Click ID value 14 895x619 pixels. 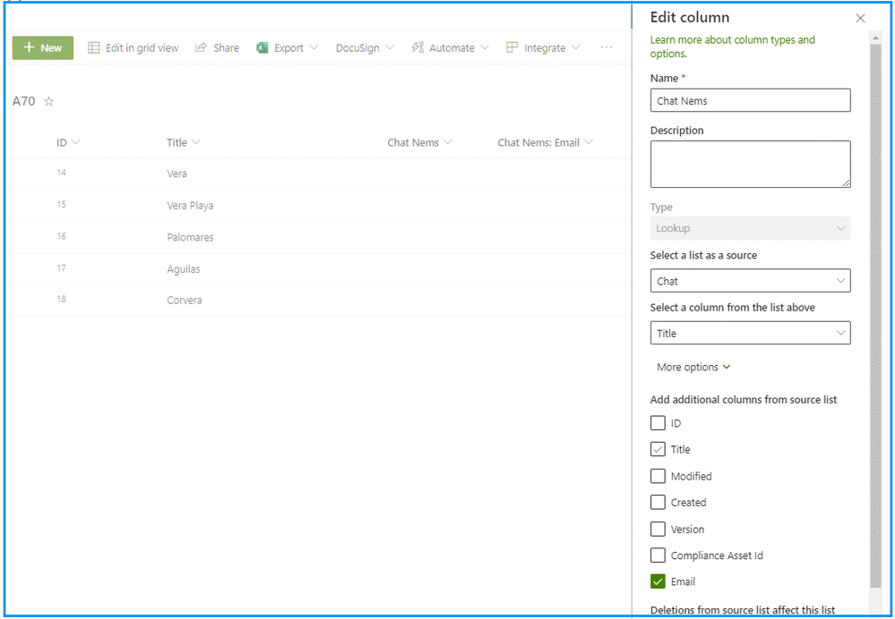click(61, 172)
